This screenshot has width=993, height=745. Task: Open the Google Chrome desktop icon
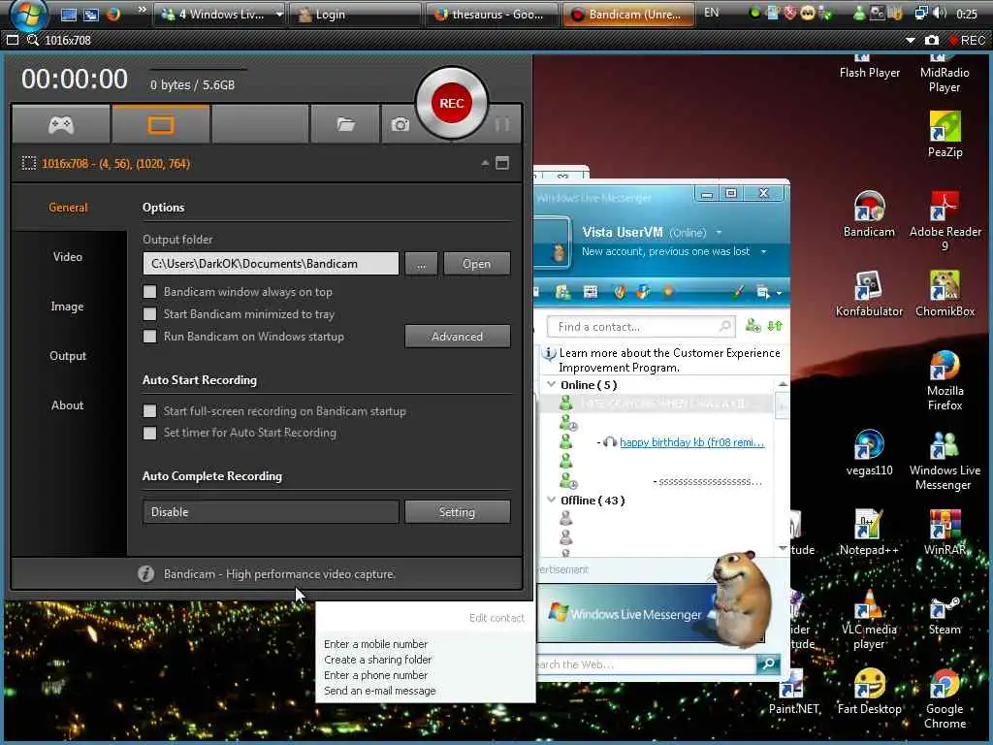945,698
